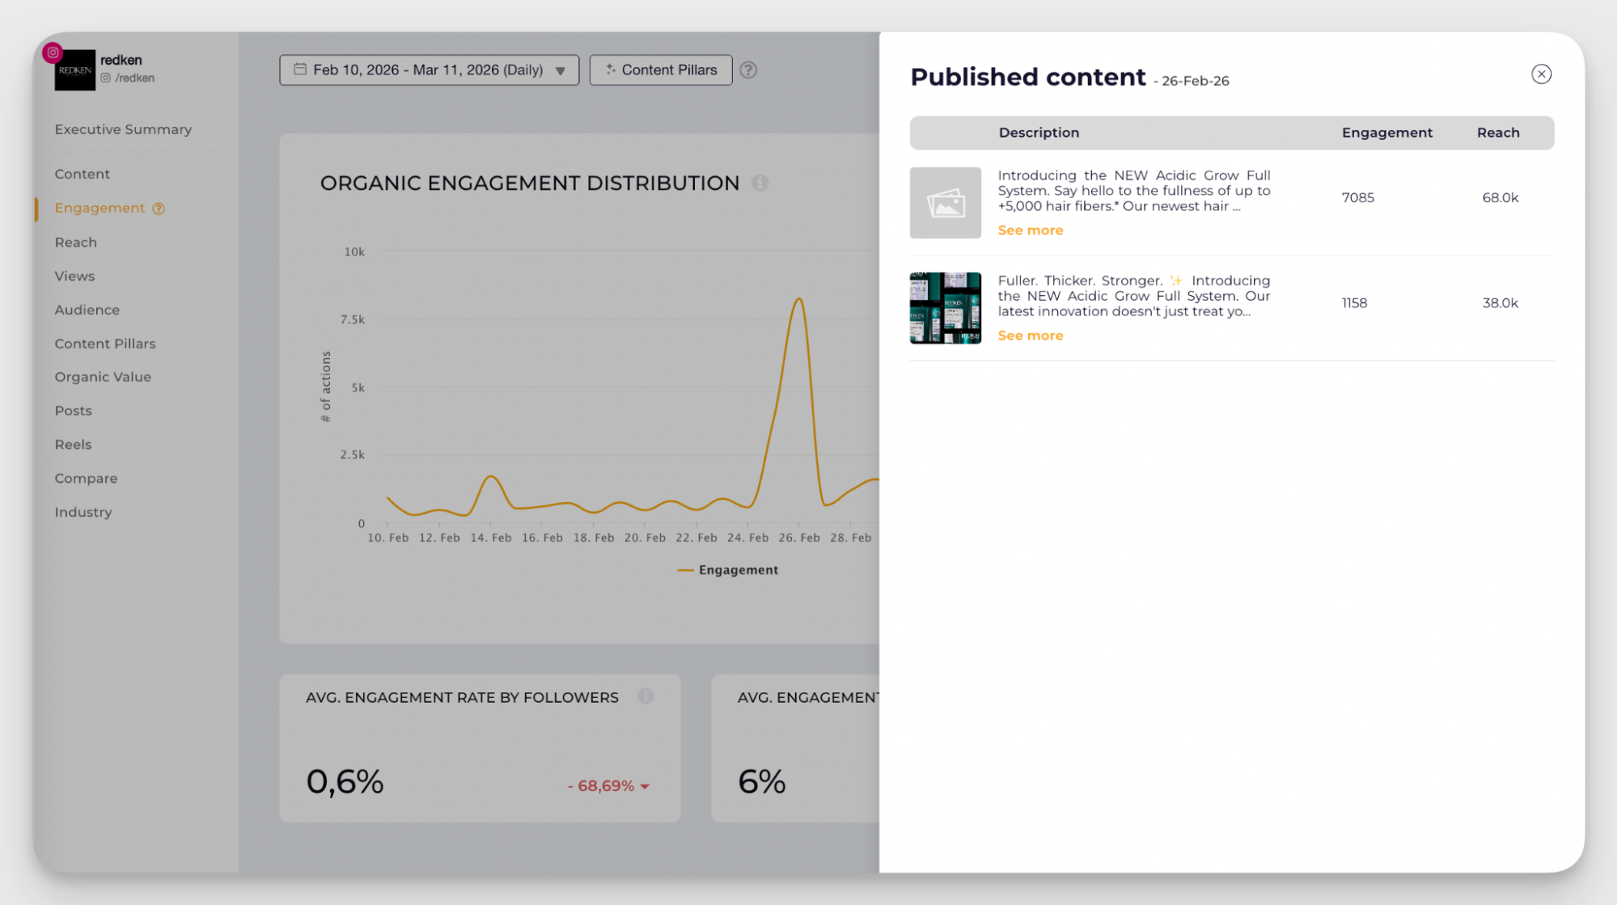Click info icon on Avg. Engagement Rate card
The height and width of the screenshot is (905, 1617).
pyautogui.click(x=645, y=696)
